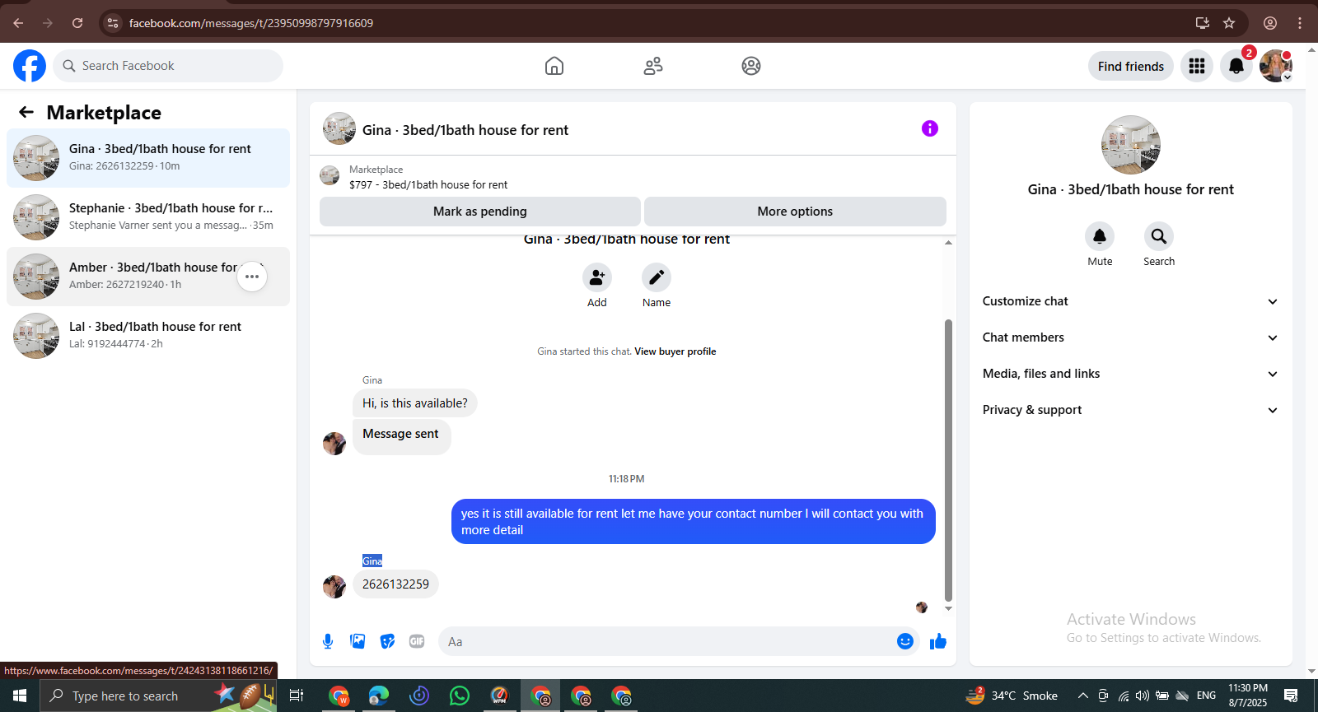Screen dimensions: 1318x712
Task: Click the Mark as pending button
Action: tap(480, 212)
